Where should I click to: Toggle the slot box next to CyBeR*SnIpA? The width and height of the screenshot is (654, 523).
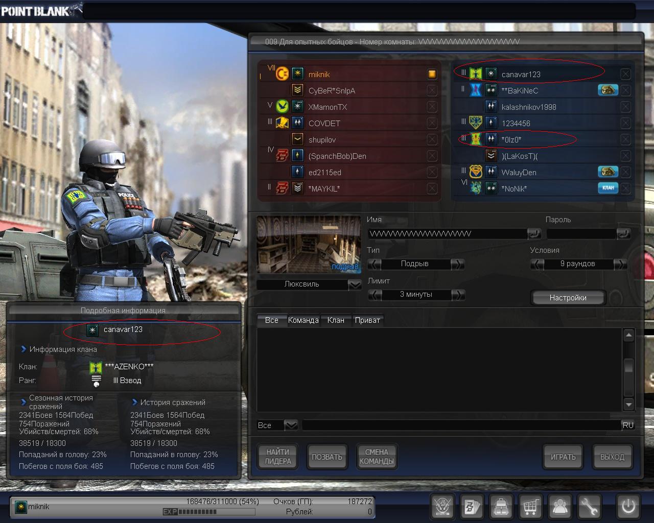pos(432,90)
